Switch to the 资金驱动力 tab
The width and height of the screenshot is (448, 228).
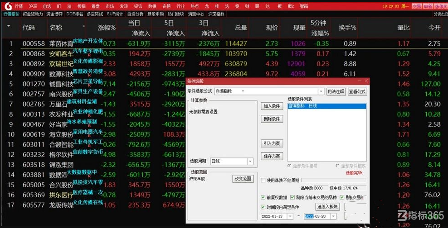point(33,14)
